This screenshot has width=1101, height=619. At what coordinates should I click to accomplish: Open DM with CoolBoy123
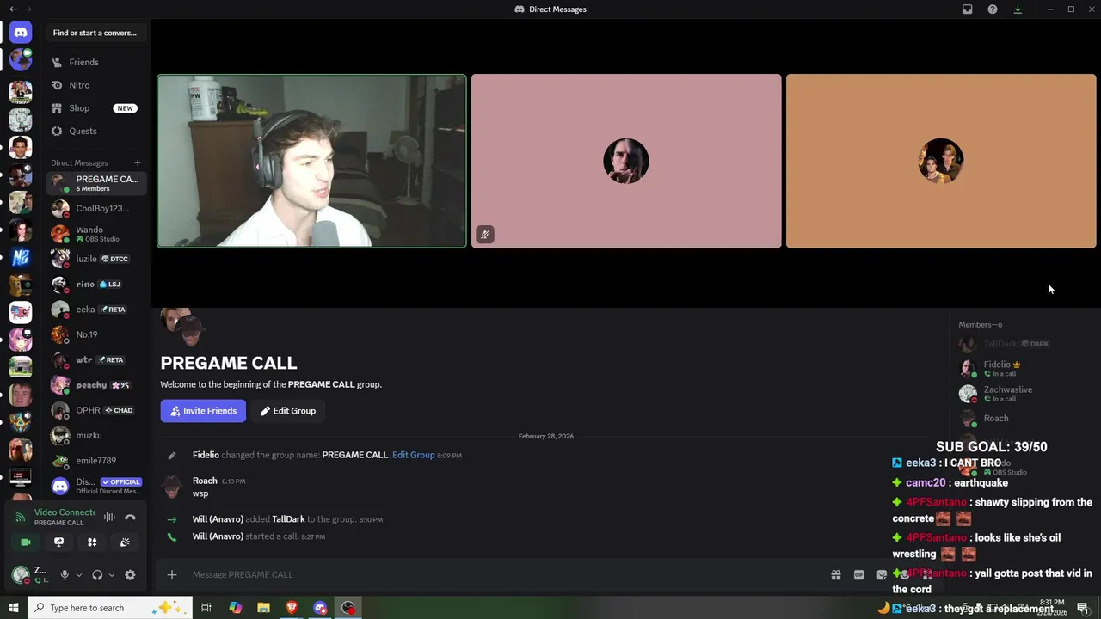(x=97, y=208)
